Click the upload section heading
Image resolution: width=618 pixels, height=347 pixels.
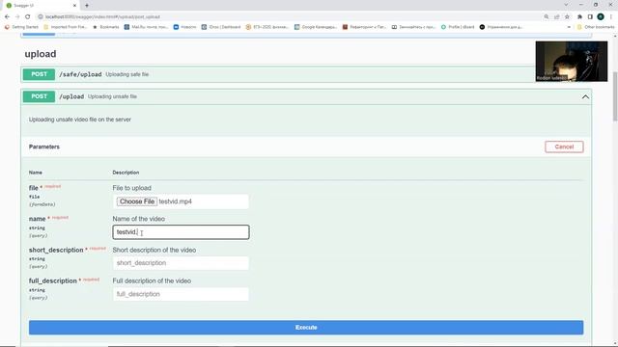click(x=41, y=54)
